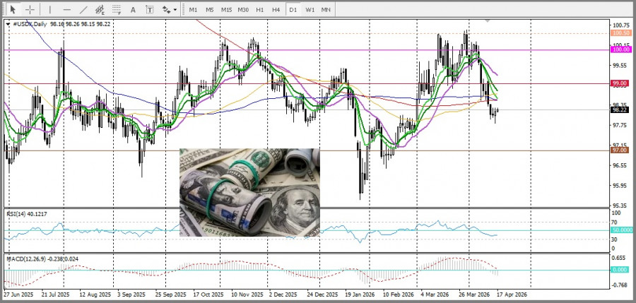Draw a vertical line tool
The height and width of the screenshot is (303, 636).
coord(49,9)
